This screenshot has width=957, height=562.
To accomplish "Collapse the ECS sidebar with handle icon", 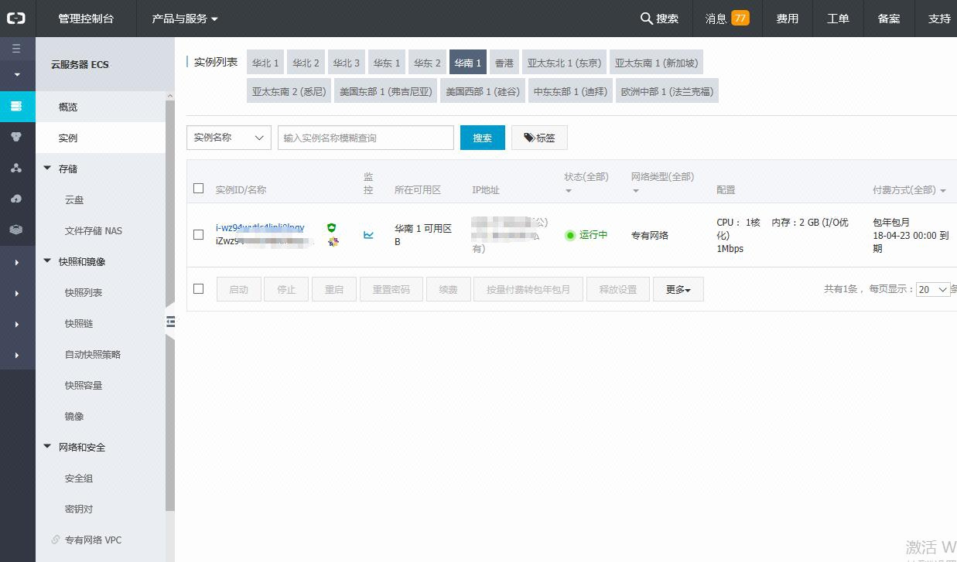I will point(170,322).
